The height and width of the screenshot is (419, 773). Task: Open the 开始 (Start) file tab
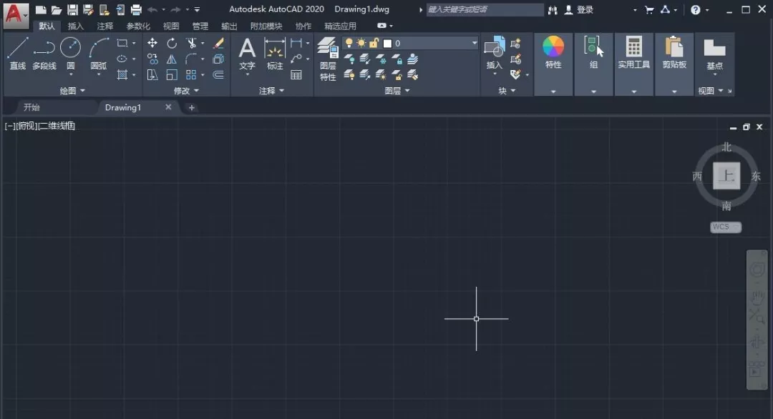coord(31,107)
